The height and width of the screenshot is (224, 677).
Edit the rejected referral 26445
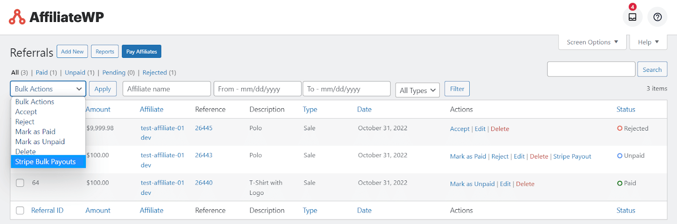click(x=480, y=129)
